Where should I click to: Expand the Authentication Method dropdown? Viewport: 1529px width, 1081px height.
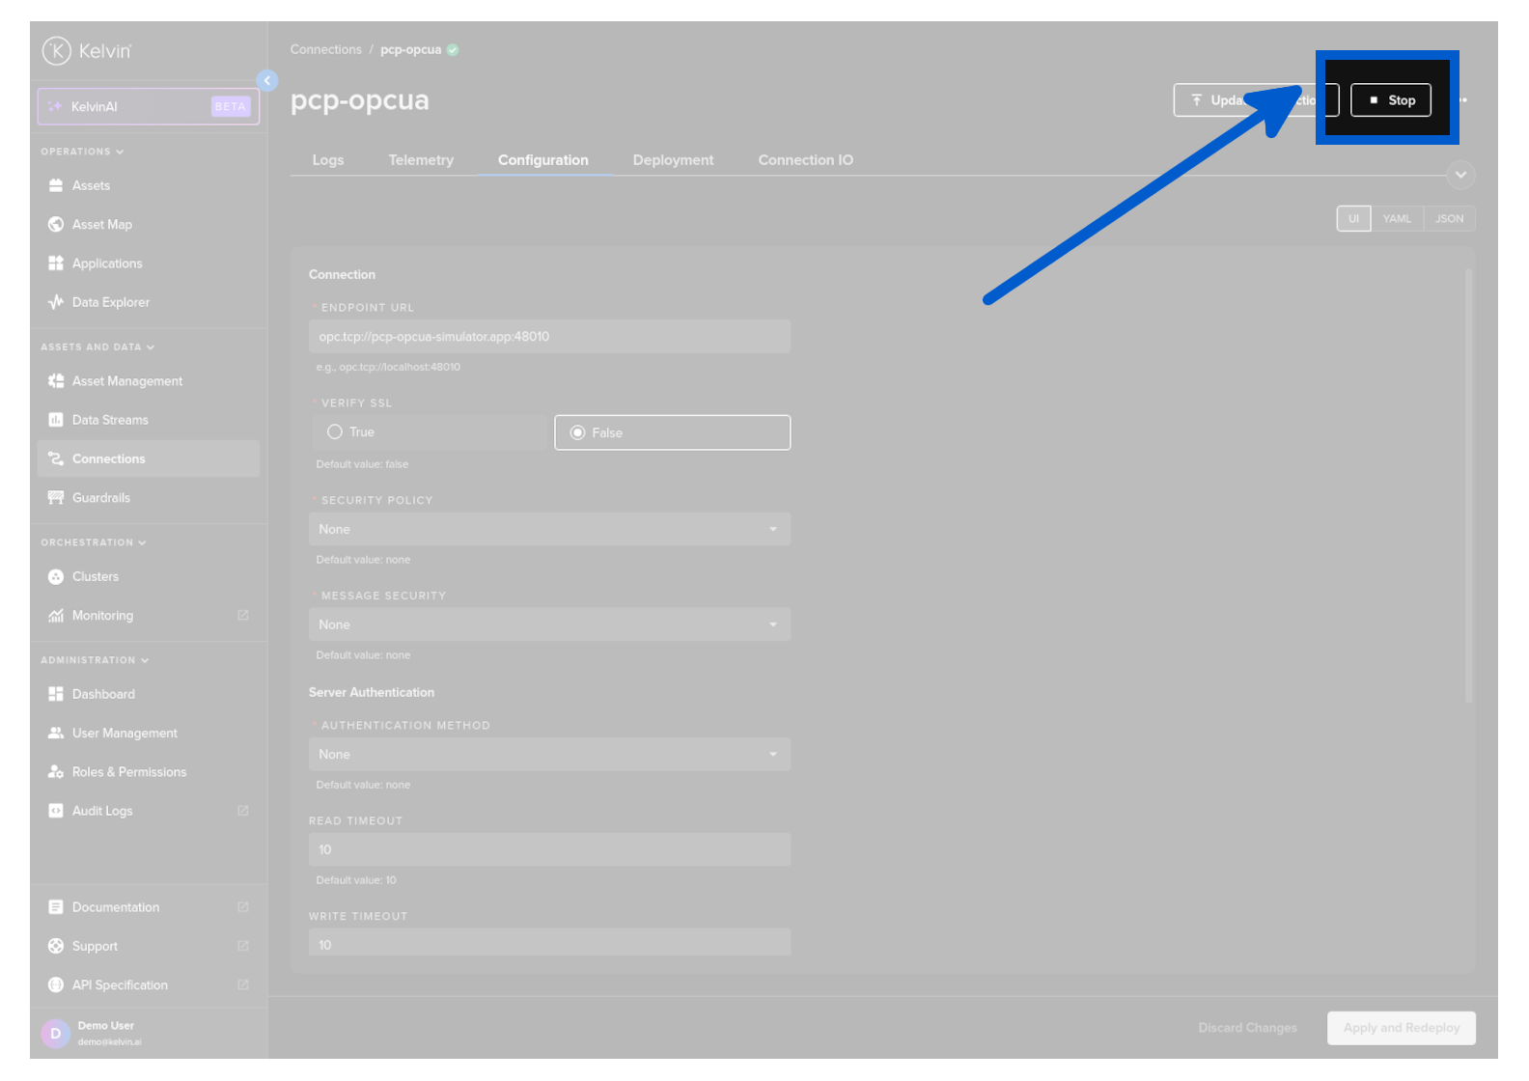[549, 755]
